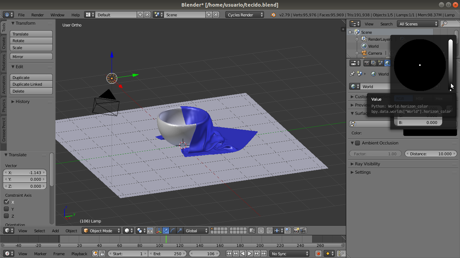Switch to the Scene properties tab

click(380, 63)
